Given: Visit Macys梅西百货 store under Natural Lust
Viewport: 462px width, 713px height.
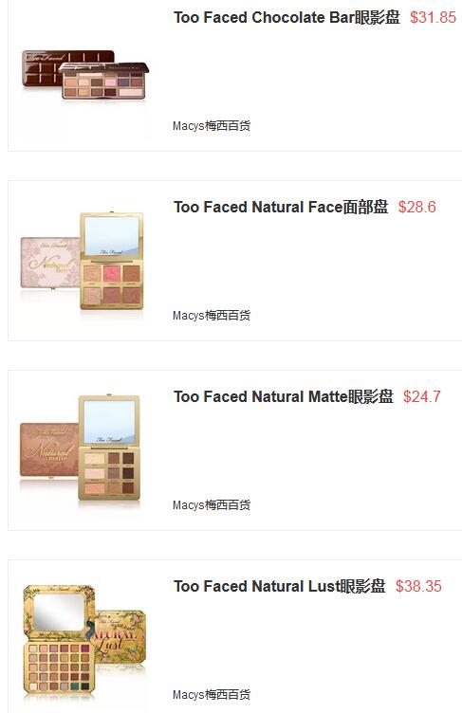Looking at the screenshot, I should pos(212,695).
